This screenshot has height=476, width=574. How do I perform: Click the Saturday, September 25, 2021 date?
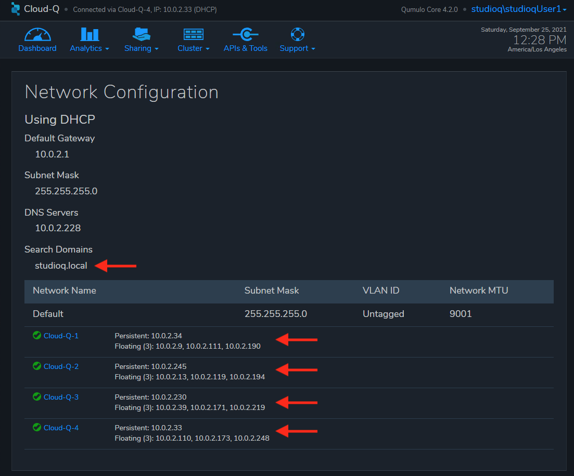point(524,30)
